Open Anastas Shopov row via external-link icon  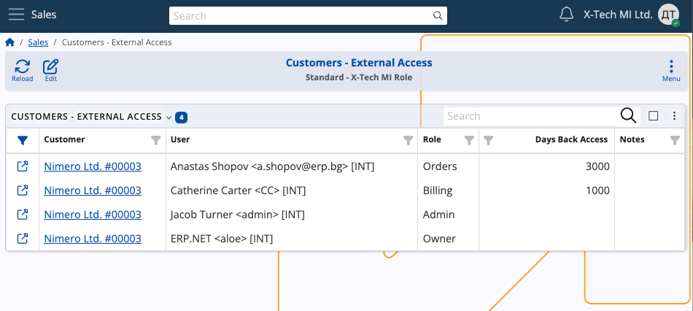23,166
